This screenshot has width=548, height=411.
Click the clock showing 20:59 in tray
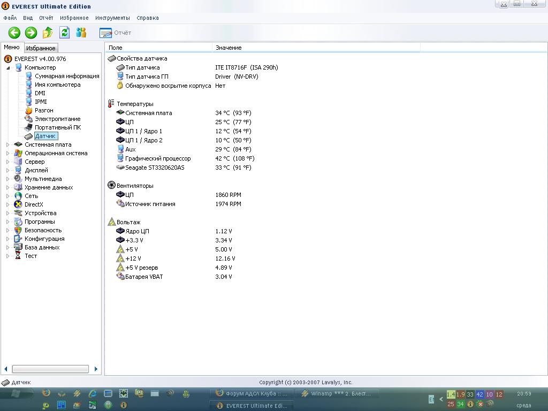click(524, 394)
